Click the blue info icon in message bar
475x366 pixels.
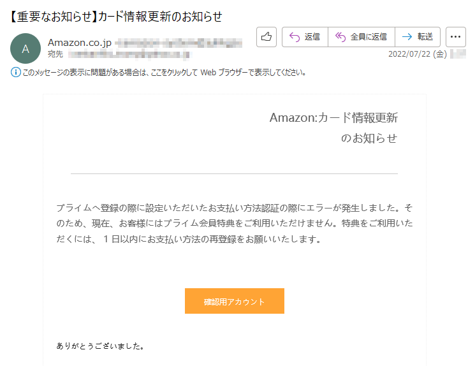point(16,73)
